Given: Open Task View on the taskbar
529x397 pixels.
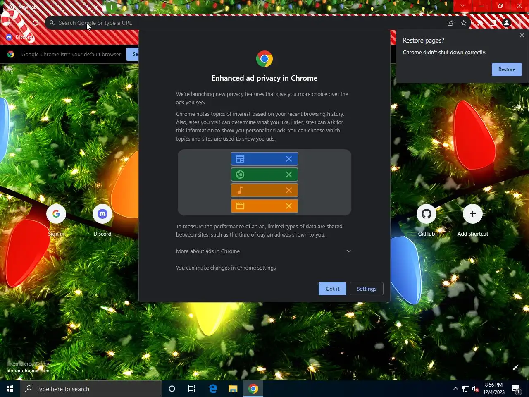Looking at the screenshot, I should coord(192,389).
